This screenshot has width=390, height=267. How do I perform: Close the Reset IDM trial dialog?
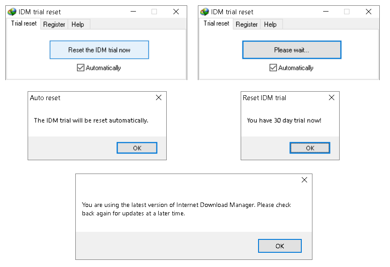point(331,98)
